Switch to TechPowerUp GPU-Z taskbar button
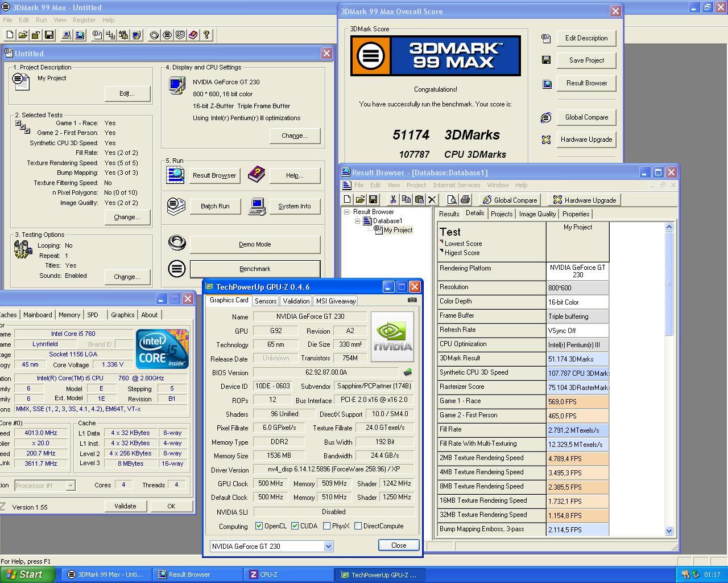 (x=379, y=574)
